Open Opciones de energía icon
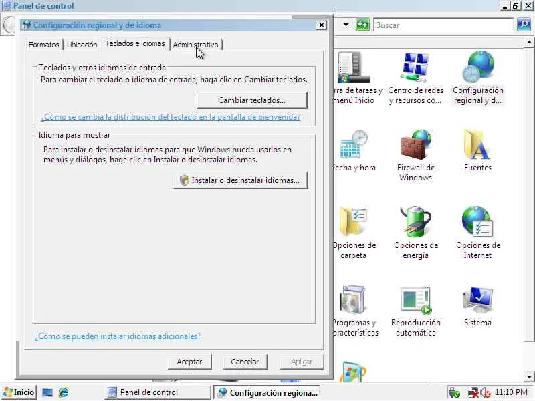Screen dimensions: 535x401 pyautogui.click(x=415, y=233)
